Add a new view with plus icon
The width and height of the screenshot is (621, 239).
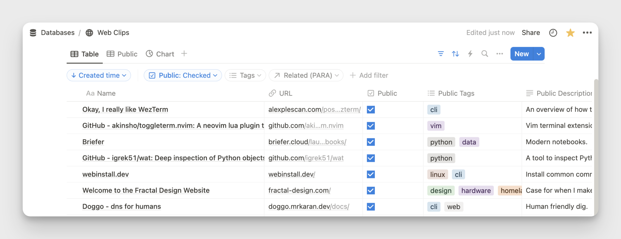[x=184, y=54]
